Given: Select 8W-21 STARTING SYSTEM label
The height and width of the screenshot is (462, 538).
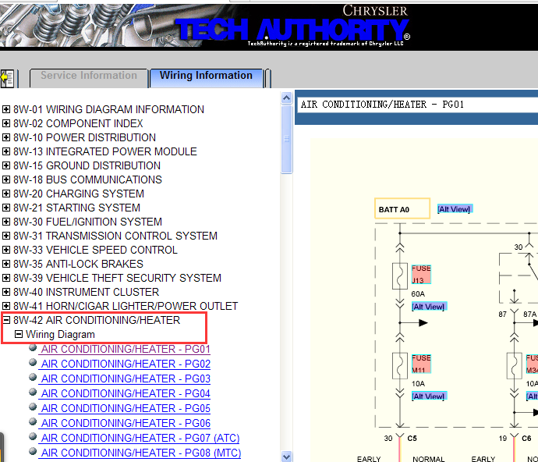Looking at the screenshot, I should 77,208.
